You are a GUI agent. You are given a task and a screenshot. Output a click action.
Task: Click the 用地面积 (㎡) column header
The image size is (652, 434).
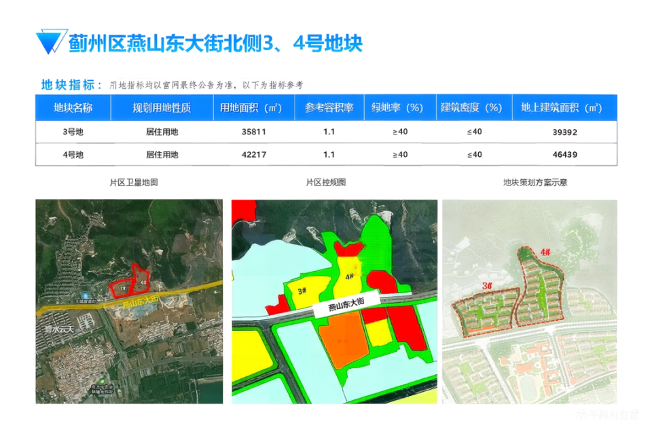tap(253, 108)
